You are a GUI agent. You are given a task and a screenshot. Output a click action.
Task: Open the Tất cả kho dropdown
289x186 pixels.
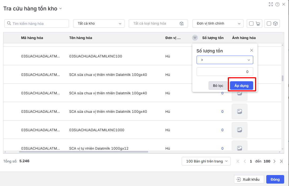(x=99, y=24)
